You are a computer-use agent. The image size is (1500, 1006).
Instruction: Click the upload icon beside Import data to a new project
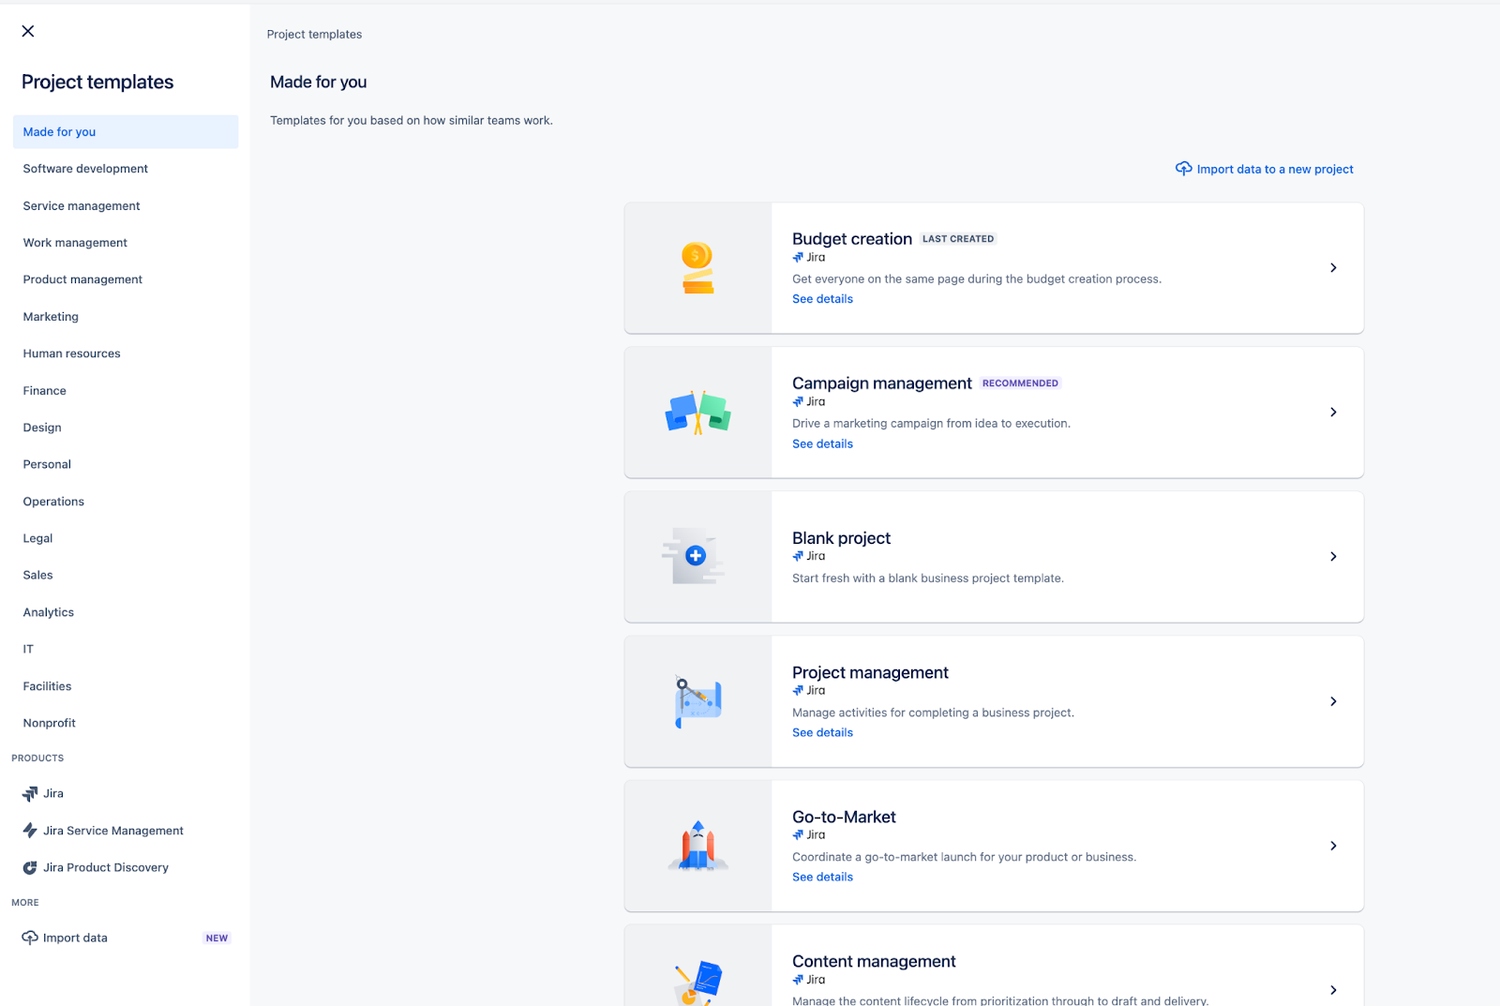coord(1183,169)
